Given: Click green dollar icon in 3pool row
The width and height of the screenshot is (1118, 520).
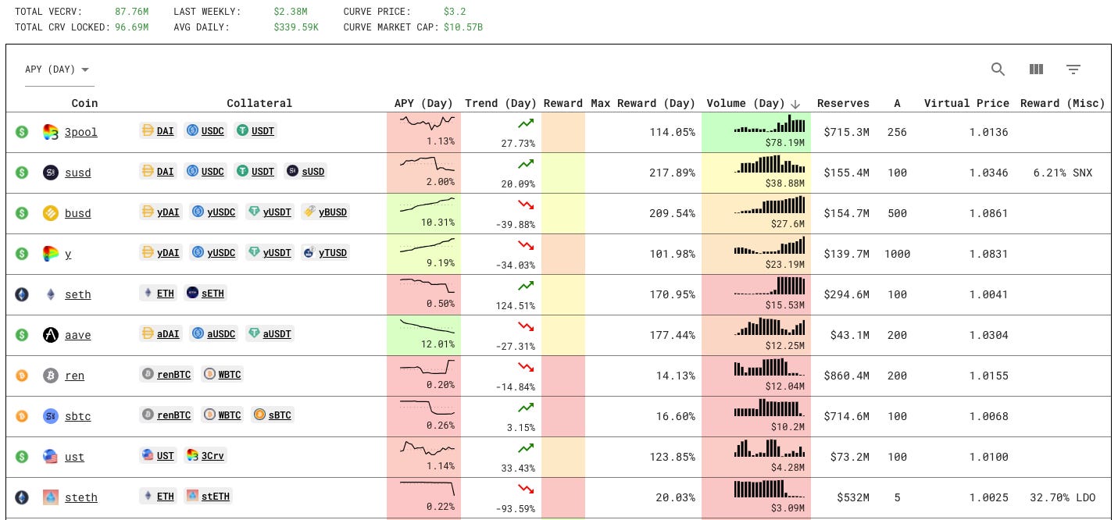Looking at the screenshot, I should coord(22,131).
